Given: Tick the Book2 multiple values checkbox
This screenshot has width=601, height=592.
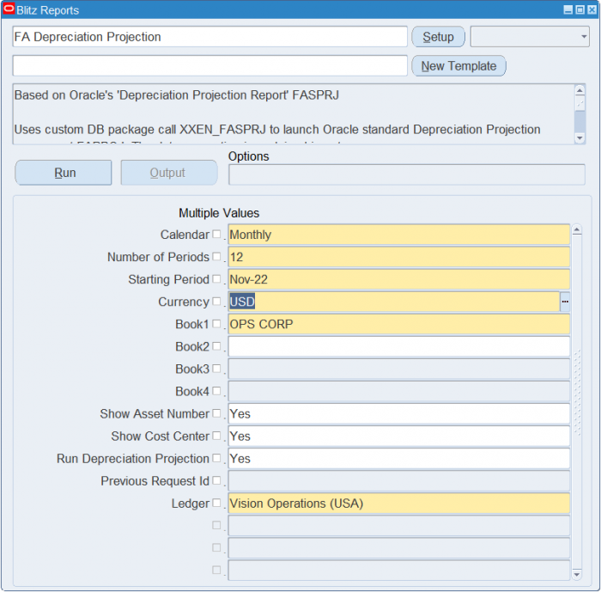Looking at the screenshot, I should coord(216,346).
